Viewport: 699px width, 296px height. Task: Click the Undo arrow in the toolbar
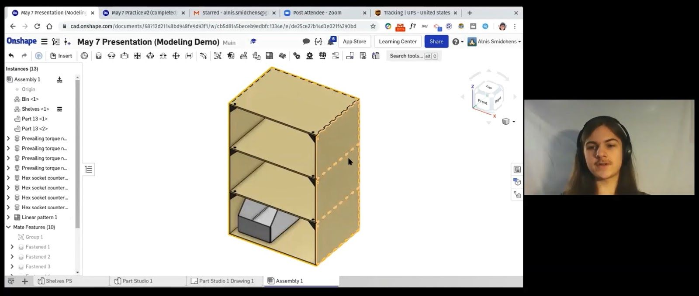(x=11, y=56)
